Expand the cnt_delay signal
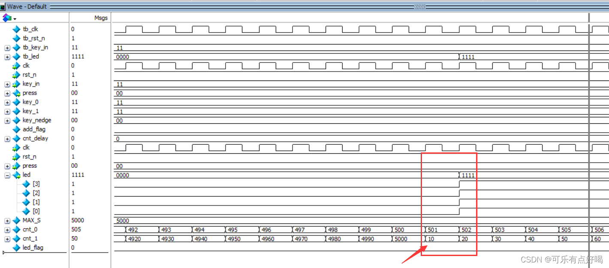Screen dimensions: 609x268 [7, 139]
